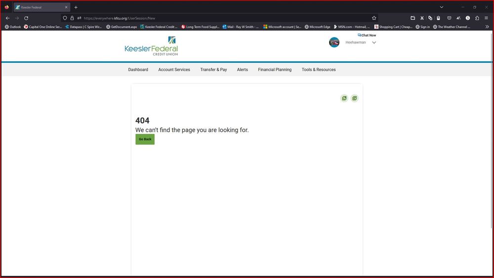Bookmark this page with the star icon
The height and width of the screenshot is (278, 494).
point(374,18)
